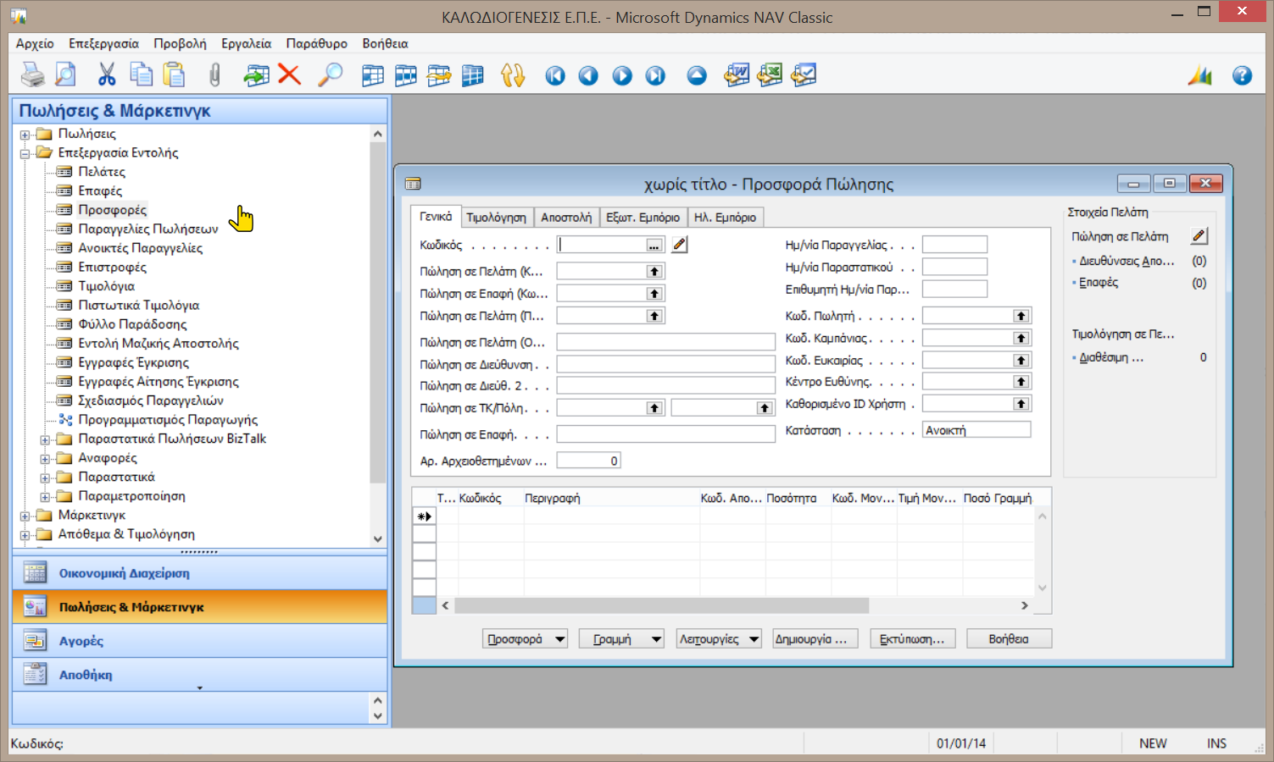Click the Cut scissors icon
The image size is (1274, 762).
pos(106,75)
